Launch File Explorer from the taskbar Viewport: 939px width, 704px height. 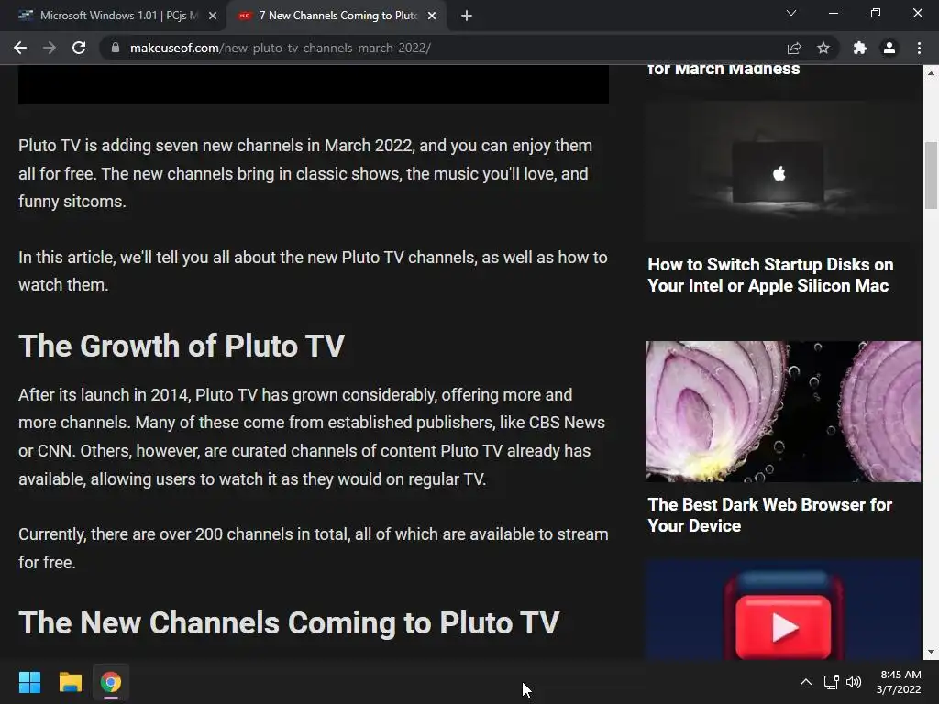click(70, 682)
